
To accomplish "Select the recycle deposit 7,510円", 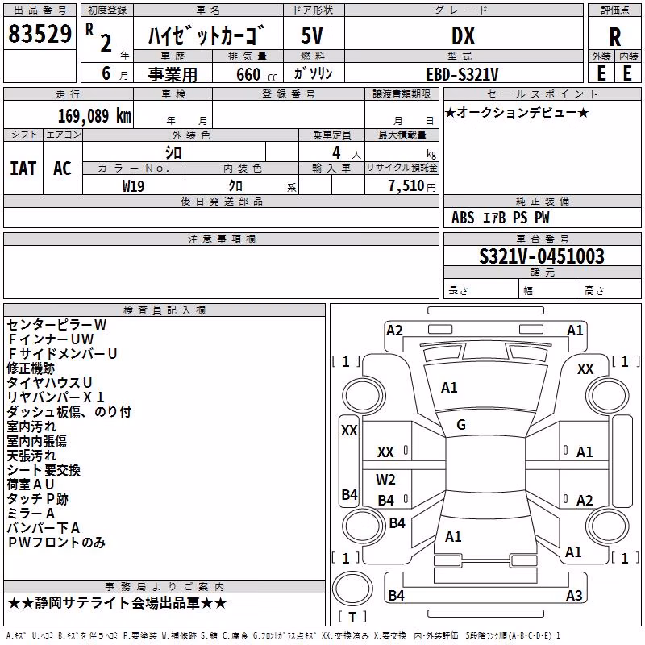I will coord(412,186).
